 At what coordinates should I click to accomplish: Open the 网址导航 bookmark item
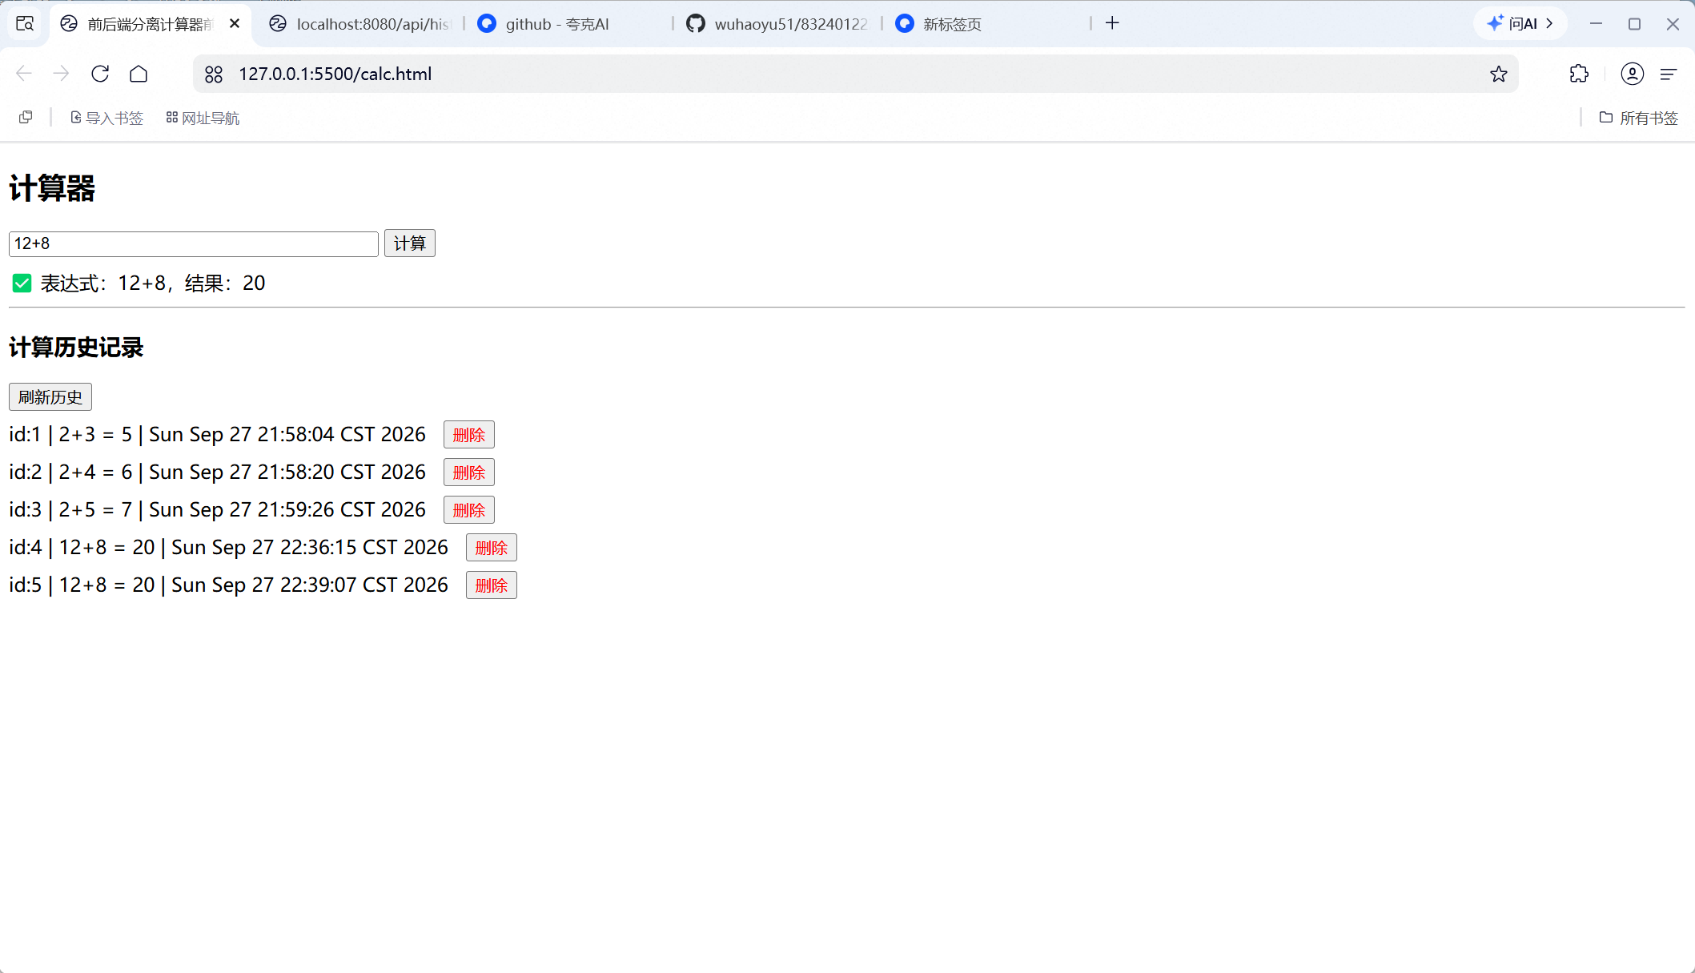point(203,118)
